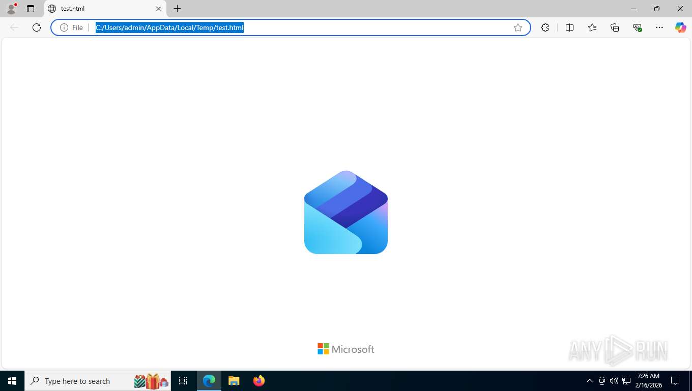Image resolution: width=692 pixels, height=391 pixels.
Task: Open Settings and more ellipsis menu
Action: 659,27
